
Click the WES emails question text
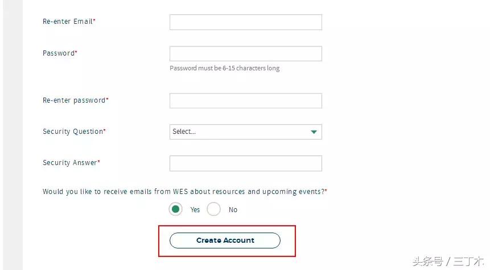click(184, 192)
